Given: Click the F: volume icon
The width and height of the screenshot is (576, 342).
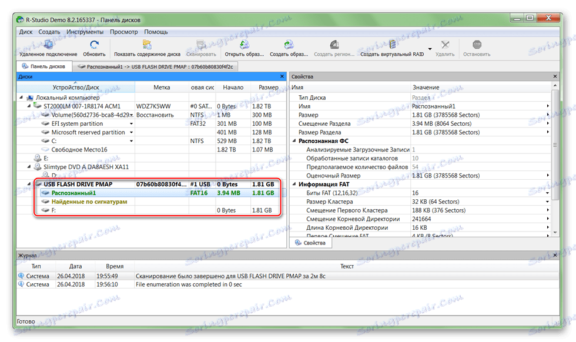Looking at the screenshot, I should [46, 210].
